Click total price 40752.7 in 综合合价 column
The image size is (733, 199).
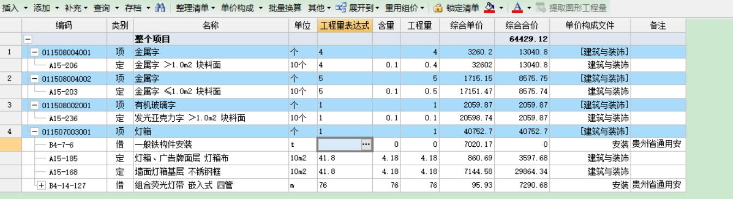[x=522, y=132]
